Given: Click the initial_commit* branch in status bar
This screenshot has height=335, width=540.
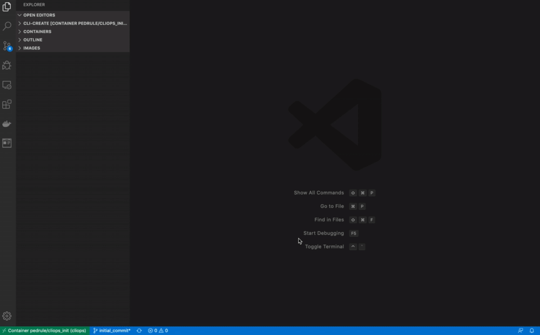Looking at the screenshot, I should 112,331.
